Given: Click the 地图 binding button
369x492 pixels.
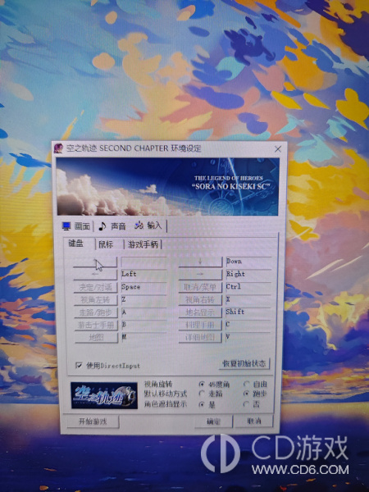Looking at the screenshot, I should [96, 337].
